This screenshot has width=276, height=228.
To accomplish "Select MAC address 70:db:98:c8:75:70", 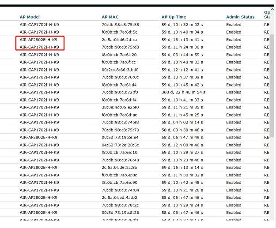I will click(121, 130).
